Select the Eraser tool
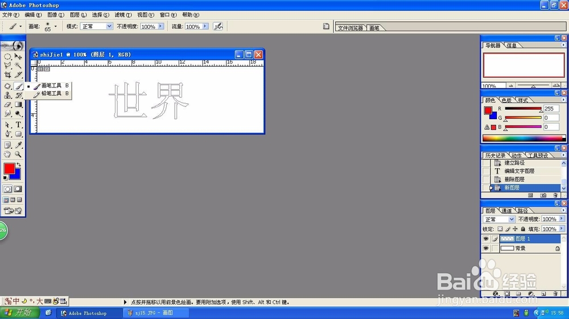Viewport: 569px width, 319px height. point(7,104)
